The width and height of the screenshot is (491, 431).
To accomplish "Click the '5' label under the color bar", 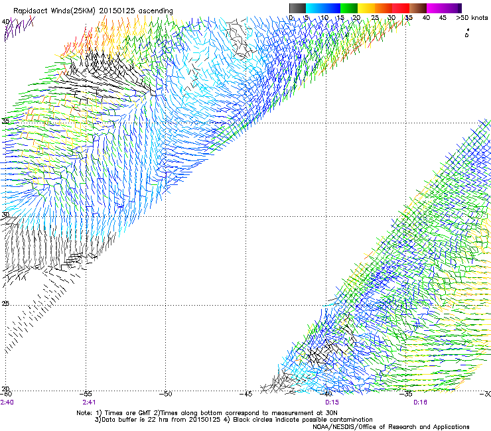I will (307, 18).
